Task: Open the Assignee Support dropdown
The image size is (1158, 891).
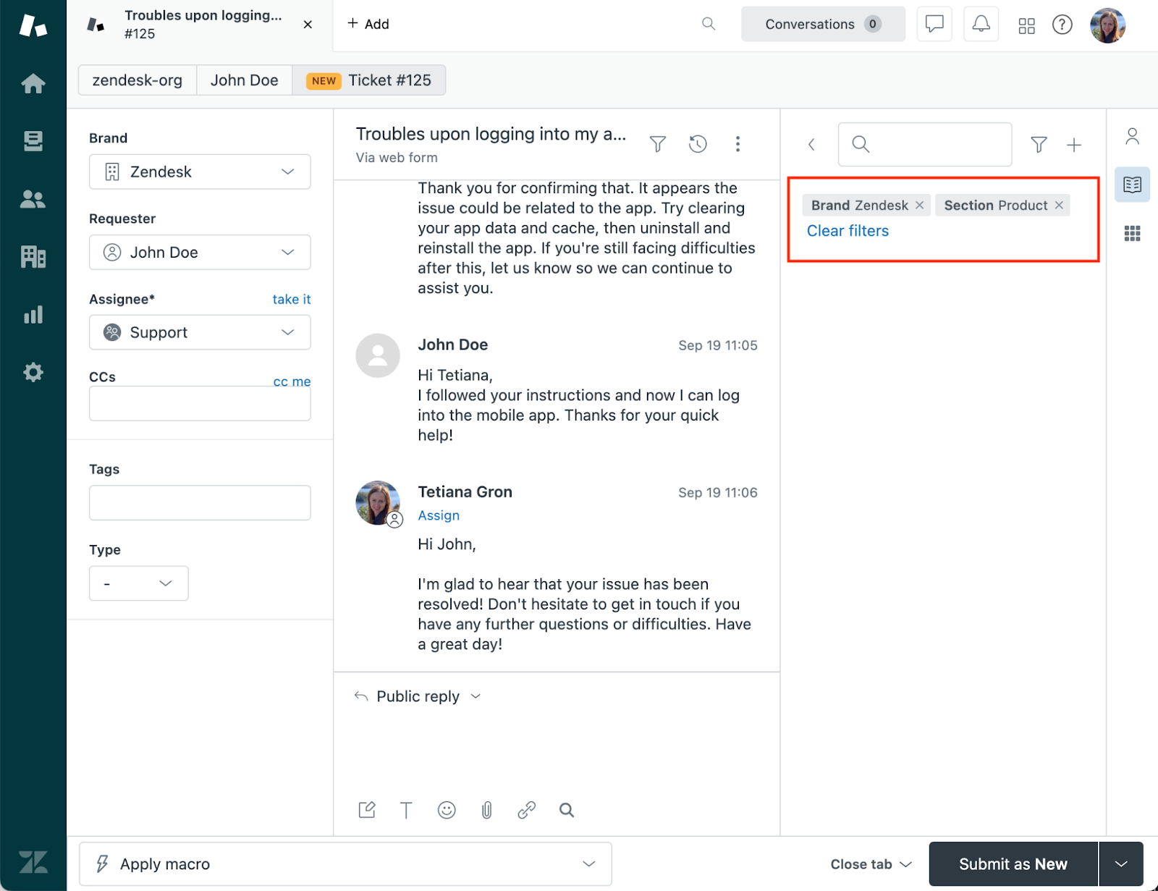Action: click(x=200, y=332)
